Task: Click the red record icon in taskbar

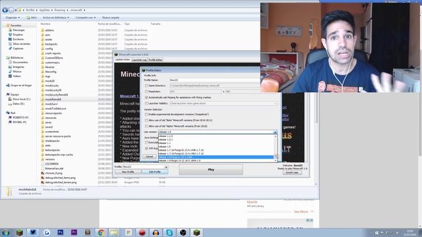Action: click(x=142, y=232)
